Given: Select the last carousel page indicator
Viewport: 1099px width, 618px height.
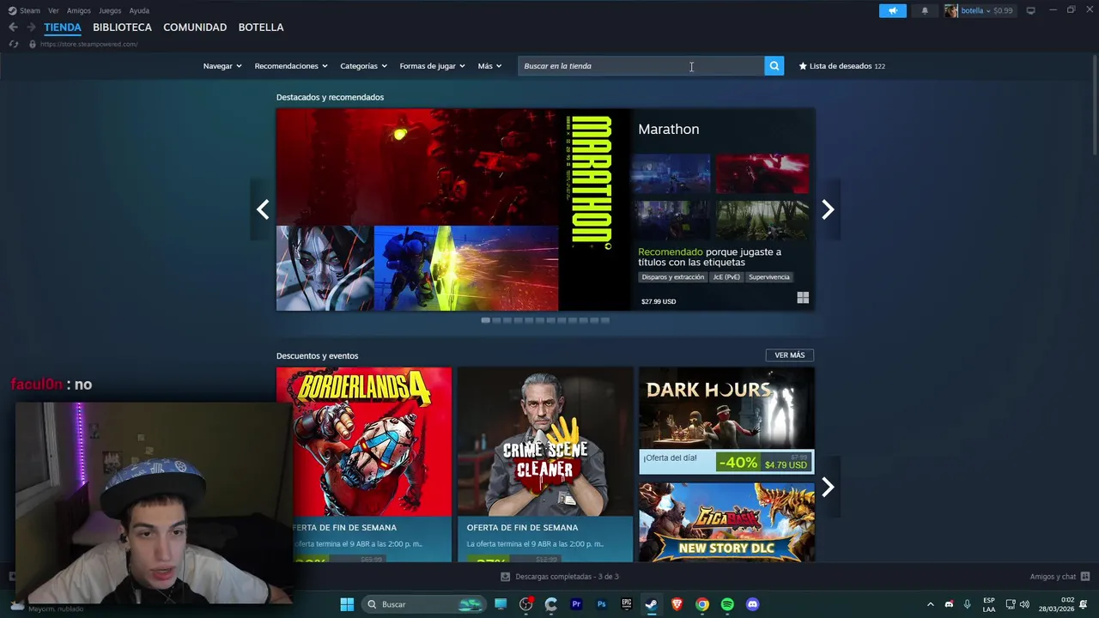Looking at the screenshot, I should [605, 320].
